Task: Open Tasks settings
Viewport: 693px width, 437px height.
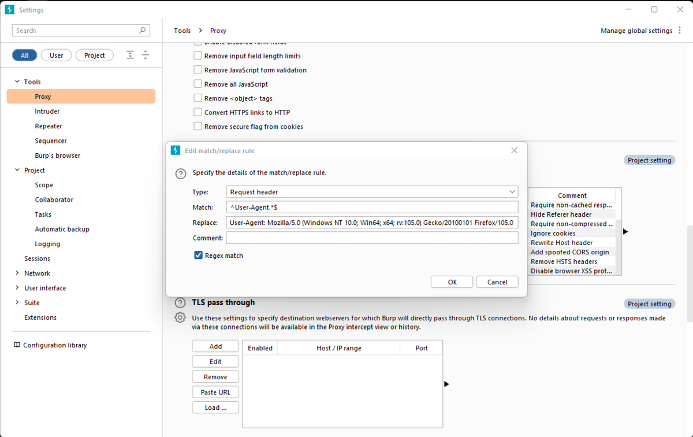Action: tap(43, 214)
